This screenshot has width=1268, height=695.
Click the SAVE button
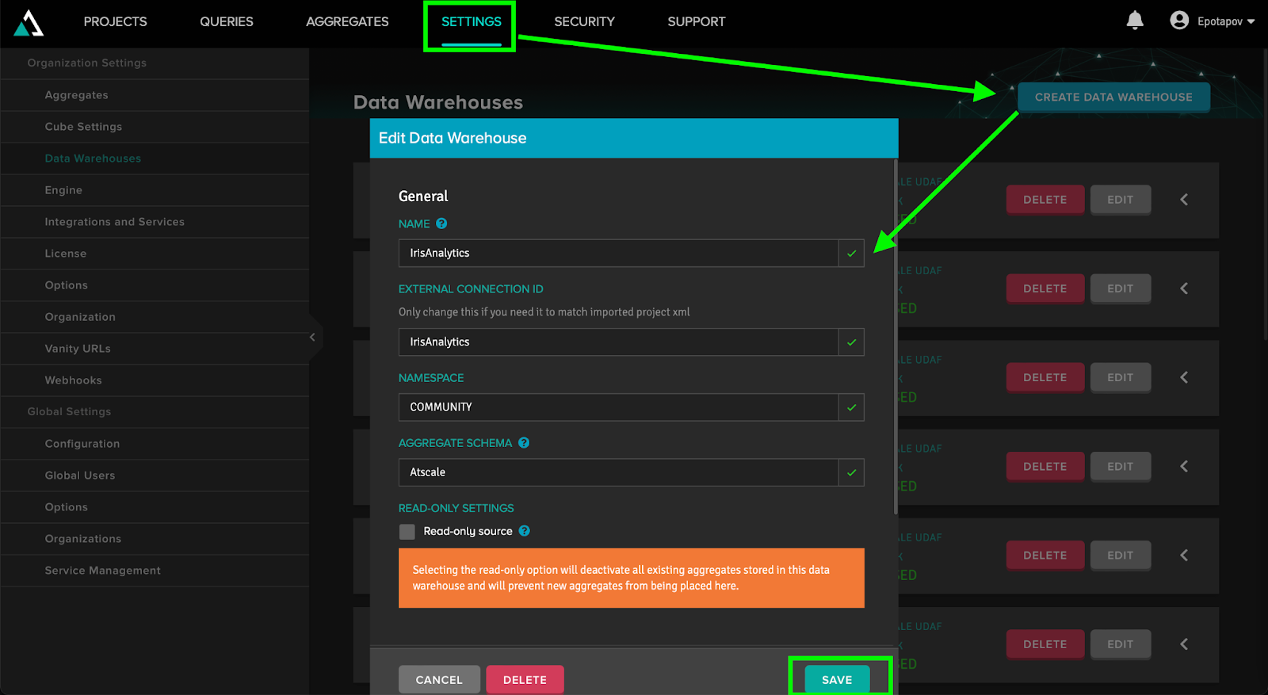click(837, 679)
